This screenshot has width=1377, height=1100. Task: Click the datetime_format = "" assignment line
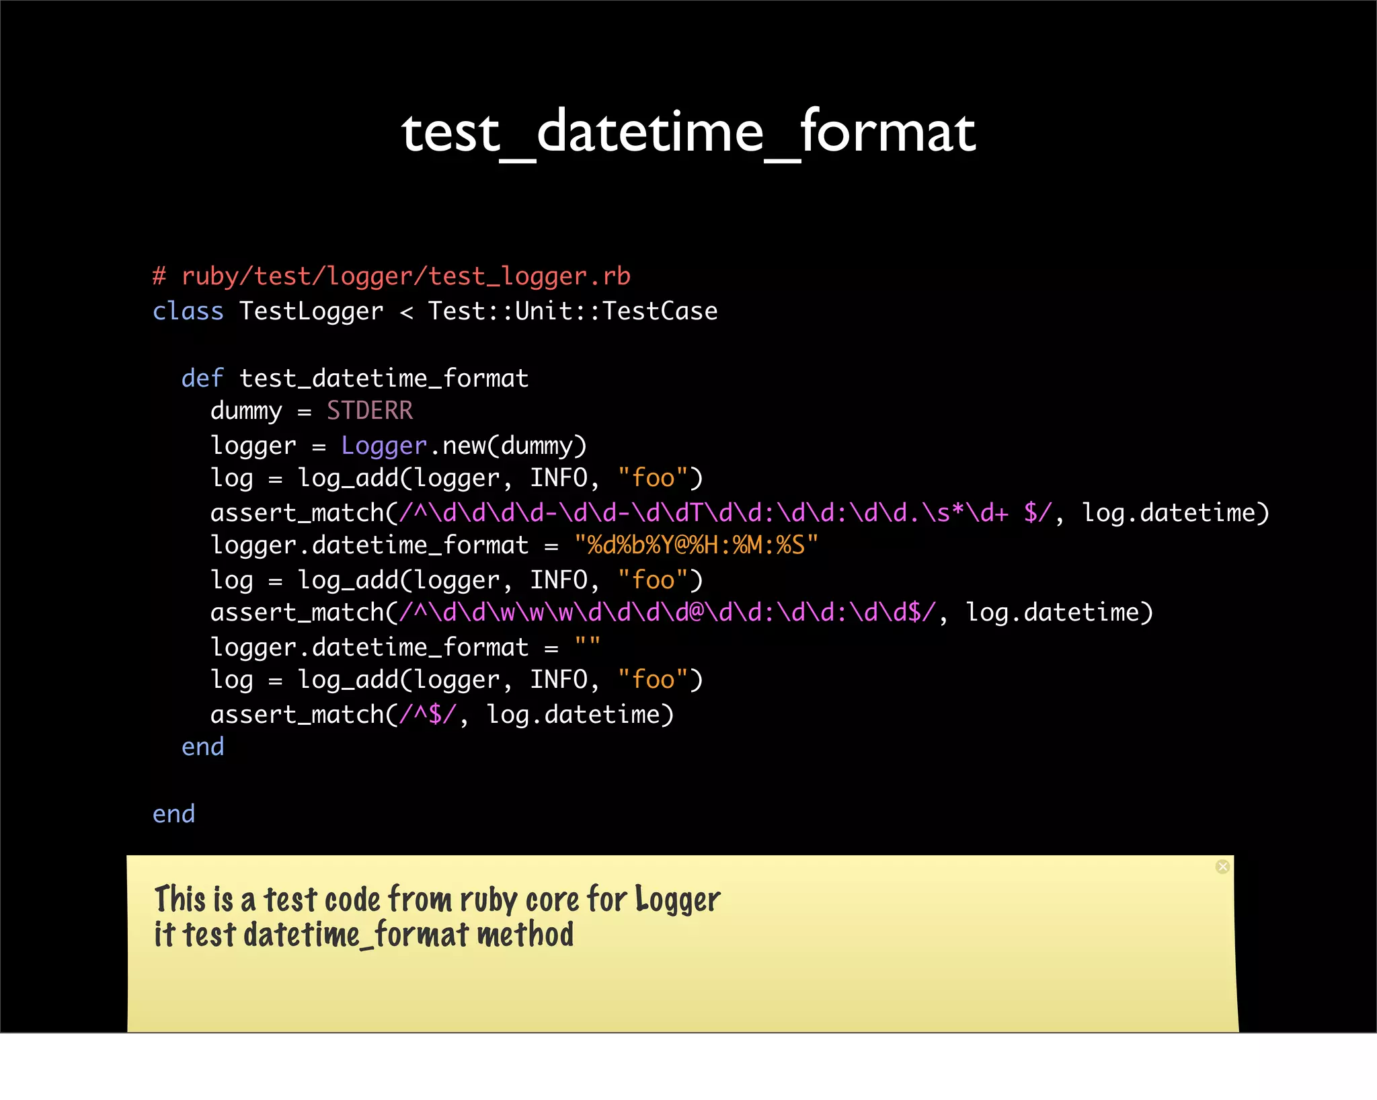[x=405, y=647]
